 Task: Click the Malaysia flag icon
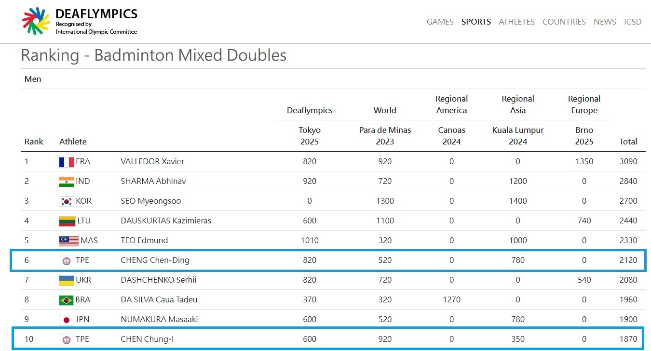(68, 241)
